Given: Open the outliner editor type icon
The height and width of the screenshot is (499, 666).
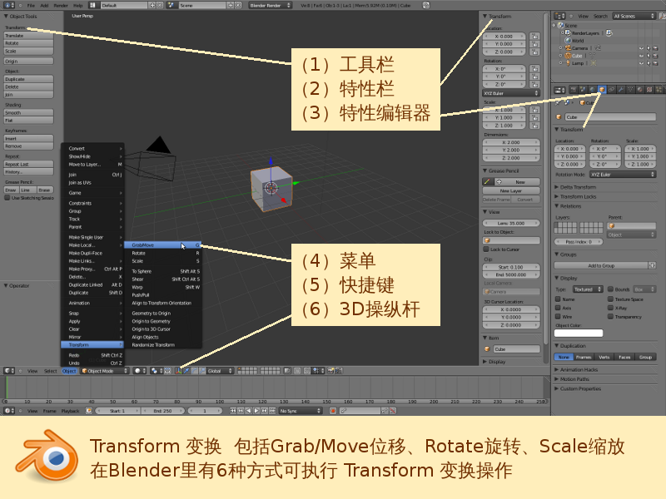Looking at the screenshot, I should click(x=560, y=16).
